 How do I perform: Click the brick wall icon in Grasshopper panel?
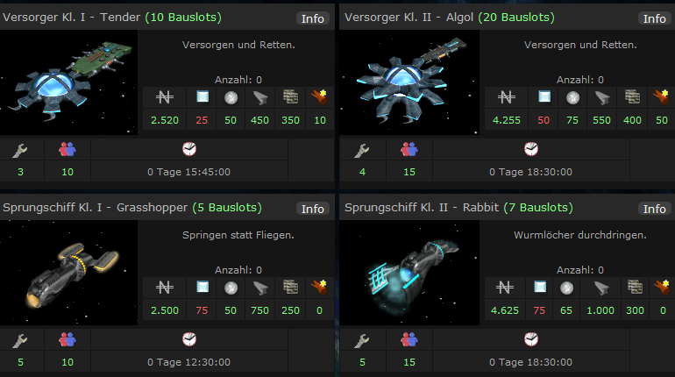pos(290,288)
